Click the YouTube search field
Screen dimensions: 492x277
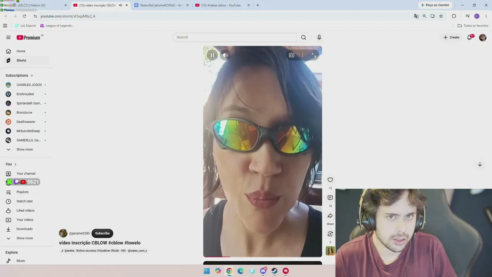coord(234,37)
